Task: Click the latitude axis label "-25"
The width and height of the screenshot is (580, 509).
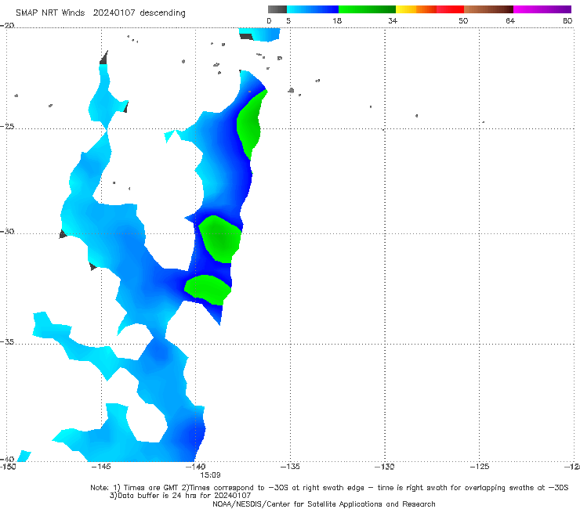Action: (x=7, y=126)
